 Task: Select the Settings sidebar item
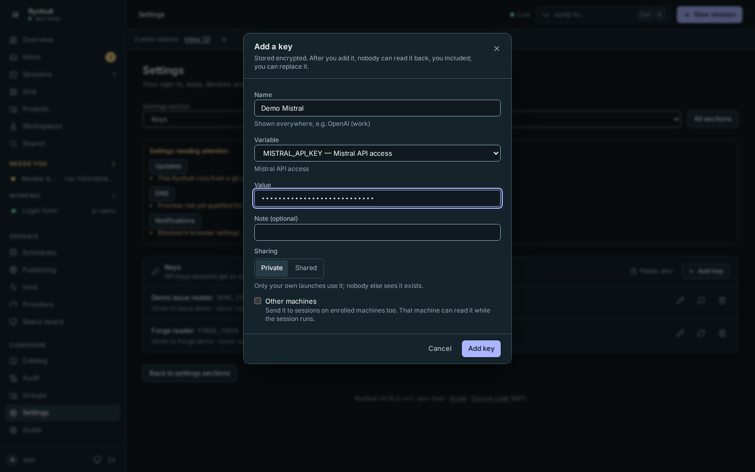(63, 413)
